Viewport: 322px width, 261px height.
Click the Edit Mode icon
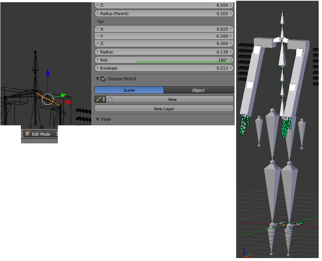[28, 134]
